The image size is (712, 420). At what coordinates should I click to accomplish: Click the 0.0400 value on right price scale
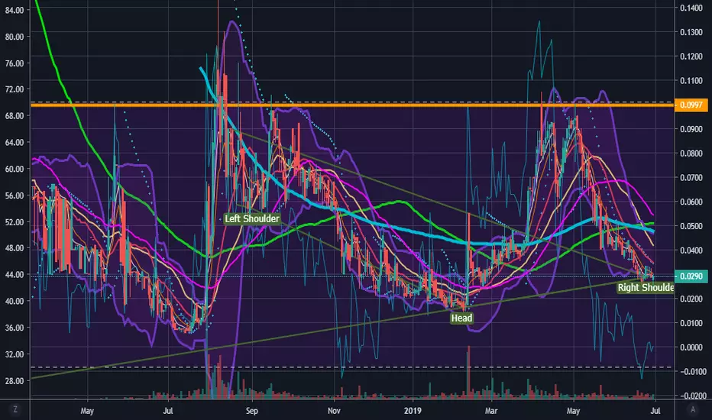[x=691, y=250]
